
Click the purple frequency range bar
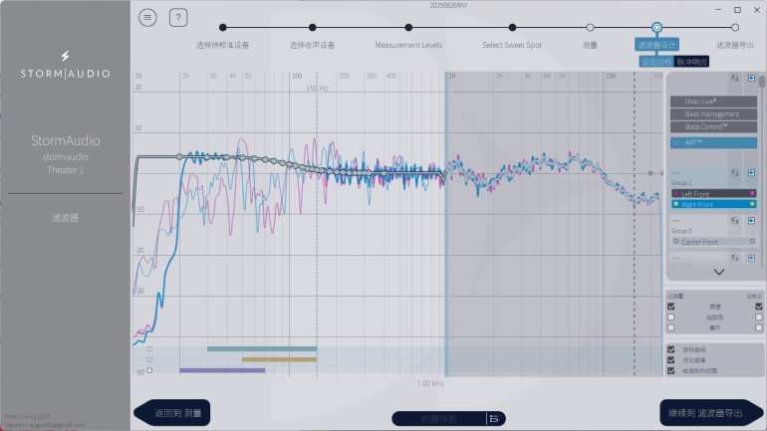click(222, 370)
